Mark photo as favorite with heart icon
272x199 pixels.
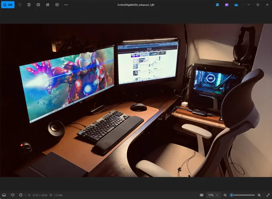[x=13, y=195]
